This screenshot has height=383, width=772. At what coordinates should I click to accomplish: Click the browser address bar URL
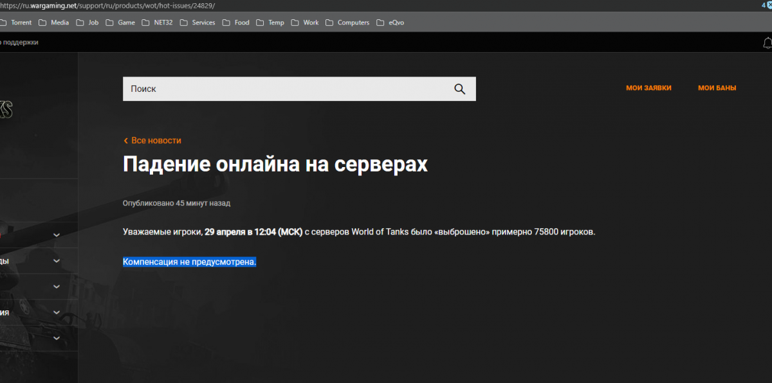point(107,5)
